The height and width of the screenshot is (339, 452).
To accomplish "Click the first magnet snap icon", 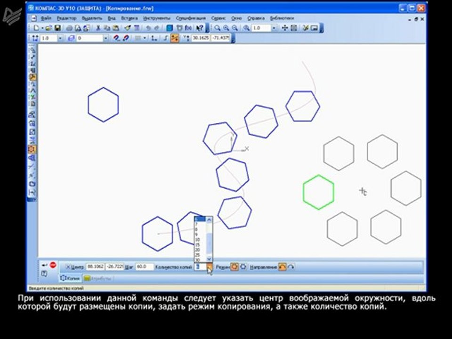I will tap(116, 38).
